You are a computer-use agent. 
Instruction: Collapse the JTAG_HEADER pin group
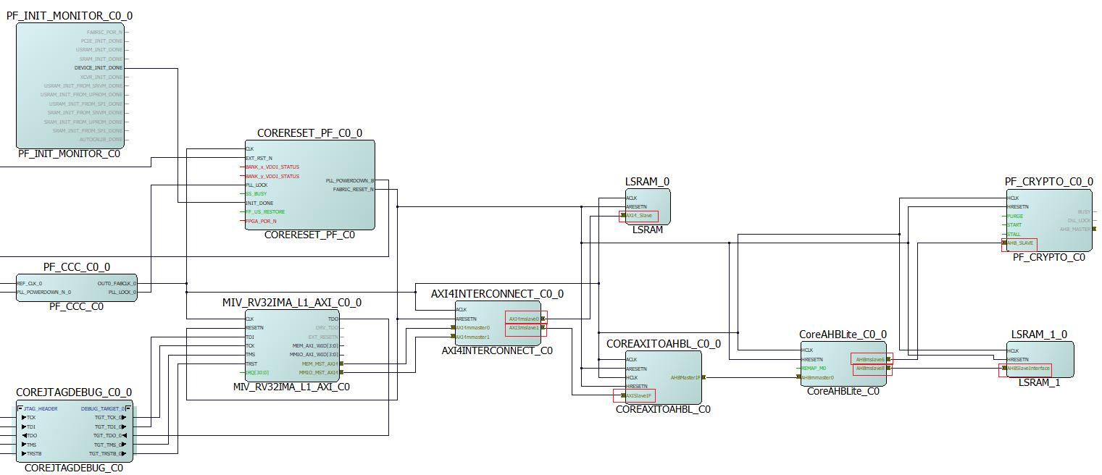[x=20, y=408]
